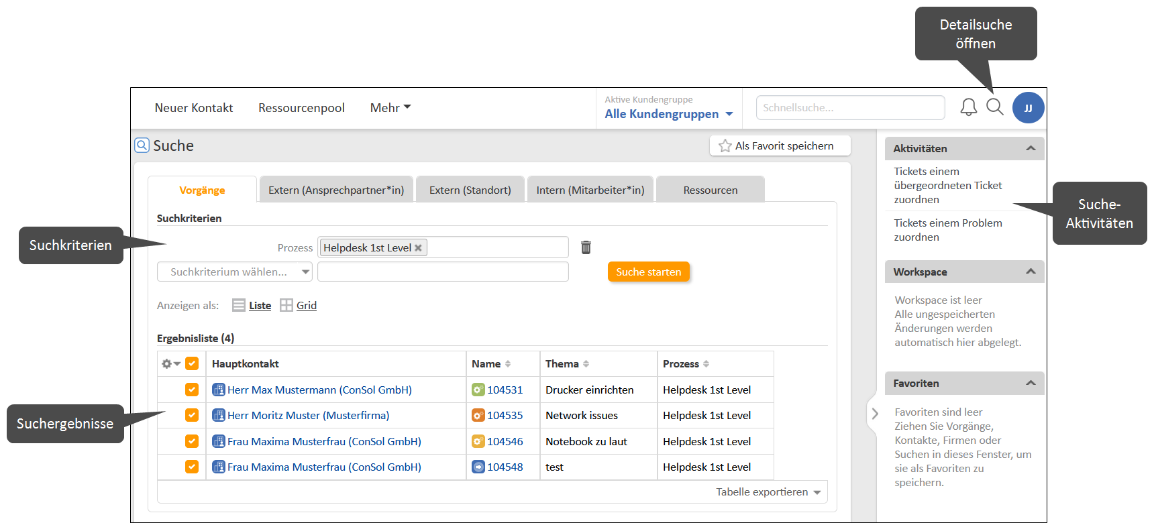
Task: Open ticket link 104546
Action: pos(505,441)
